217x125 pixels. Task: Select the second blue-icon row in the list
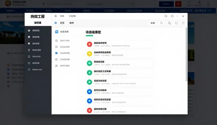tap(119, 101)
